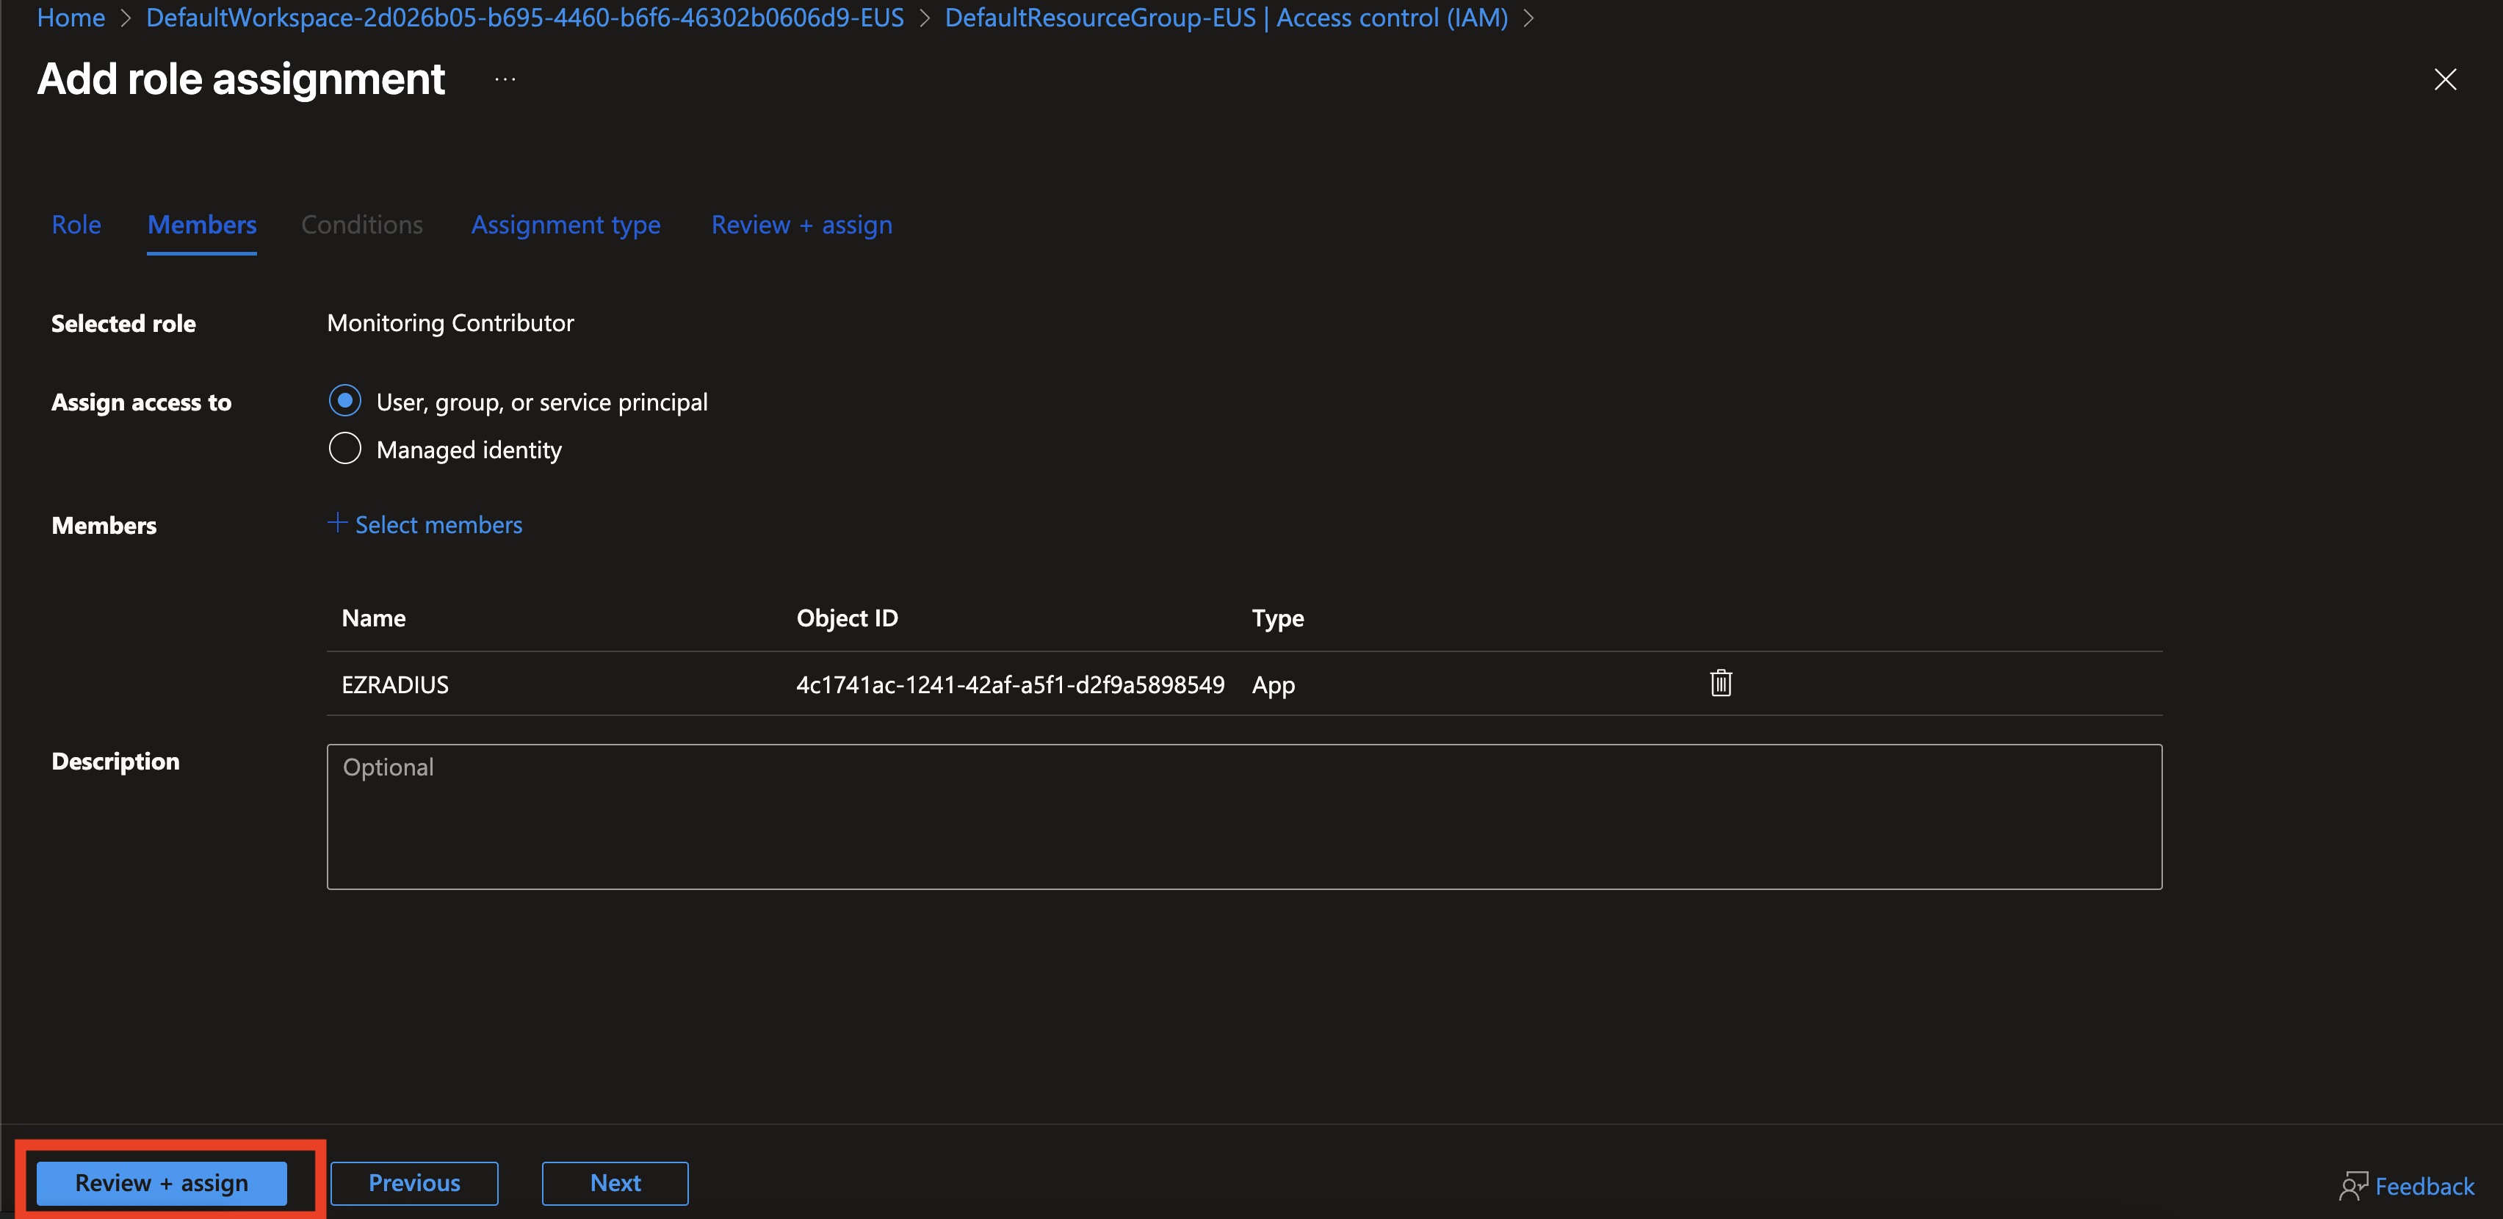Choose the Managed identity radio button
The image size is (2503, 1219).
(345, 449)
